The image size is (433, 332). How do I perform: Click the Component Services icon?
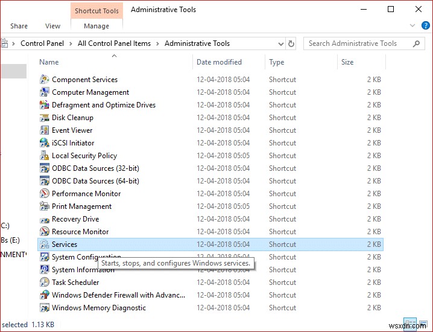click(44, 80)
